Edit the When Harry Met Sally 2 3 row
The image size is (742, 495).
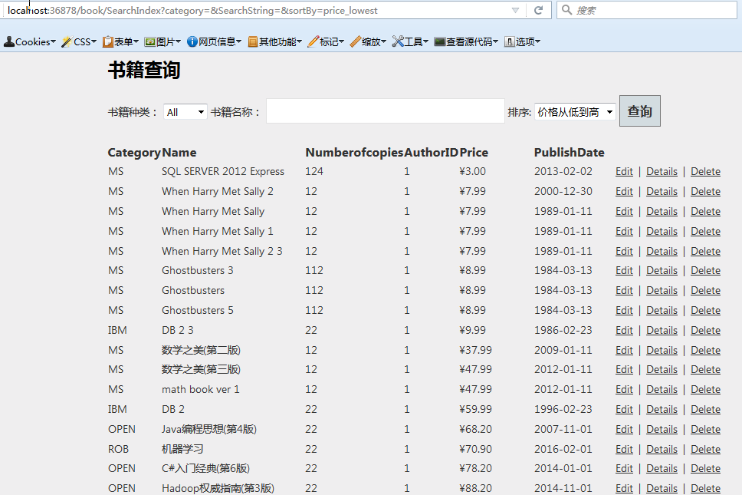(624, 251)
